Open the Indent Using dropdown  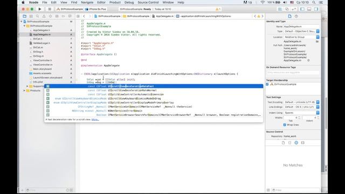click(301, 113)
